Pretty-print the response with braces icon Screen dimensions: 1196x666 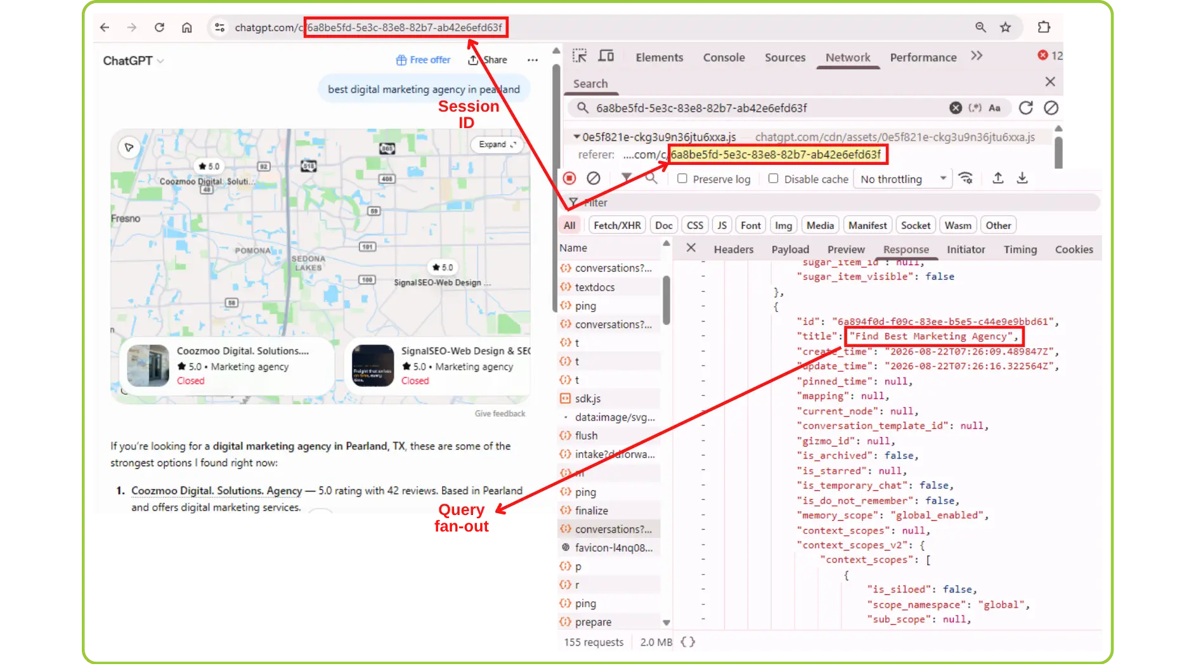tap(687, 642)
